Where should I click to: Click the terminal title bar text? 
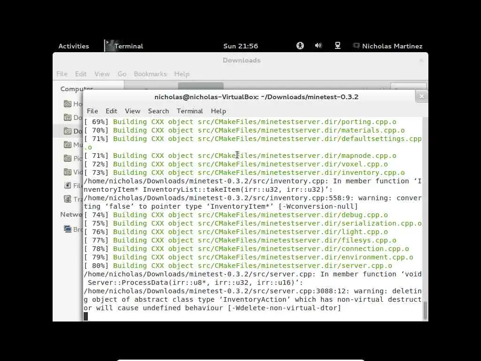tap(256, 97)
